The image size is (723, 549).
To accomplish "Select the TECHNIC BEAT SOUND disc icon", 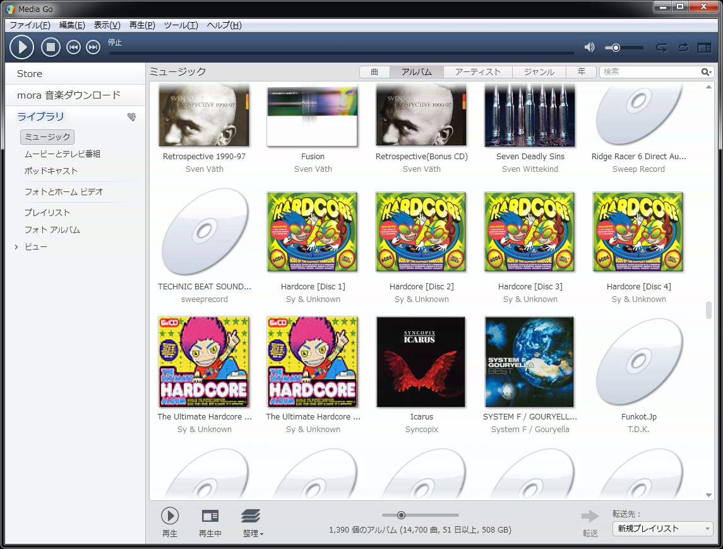I will [204, 232].
